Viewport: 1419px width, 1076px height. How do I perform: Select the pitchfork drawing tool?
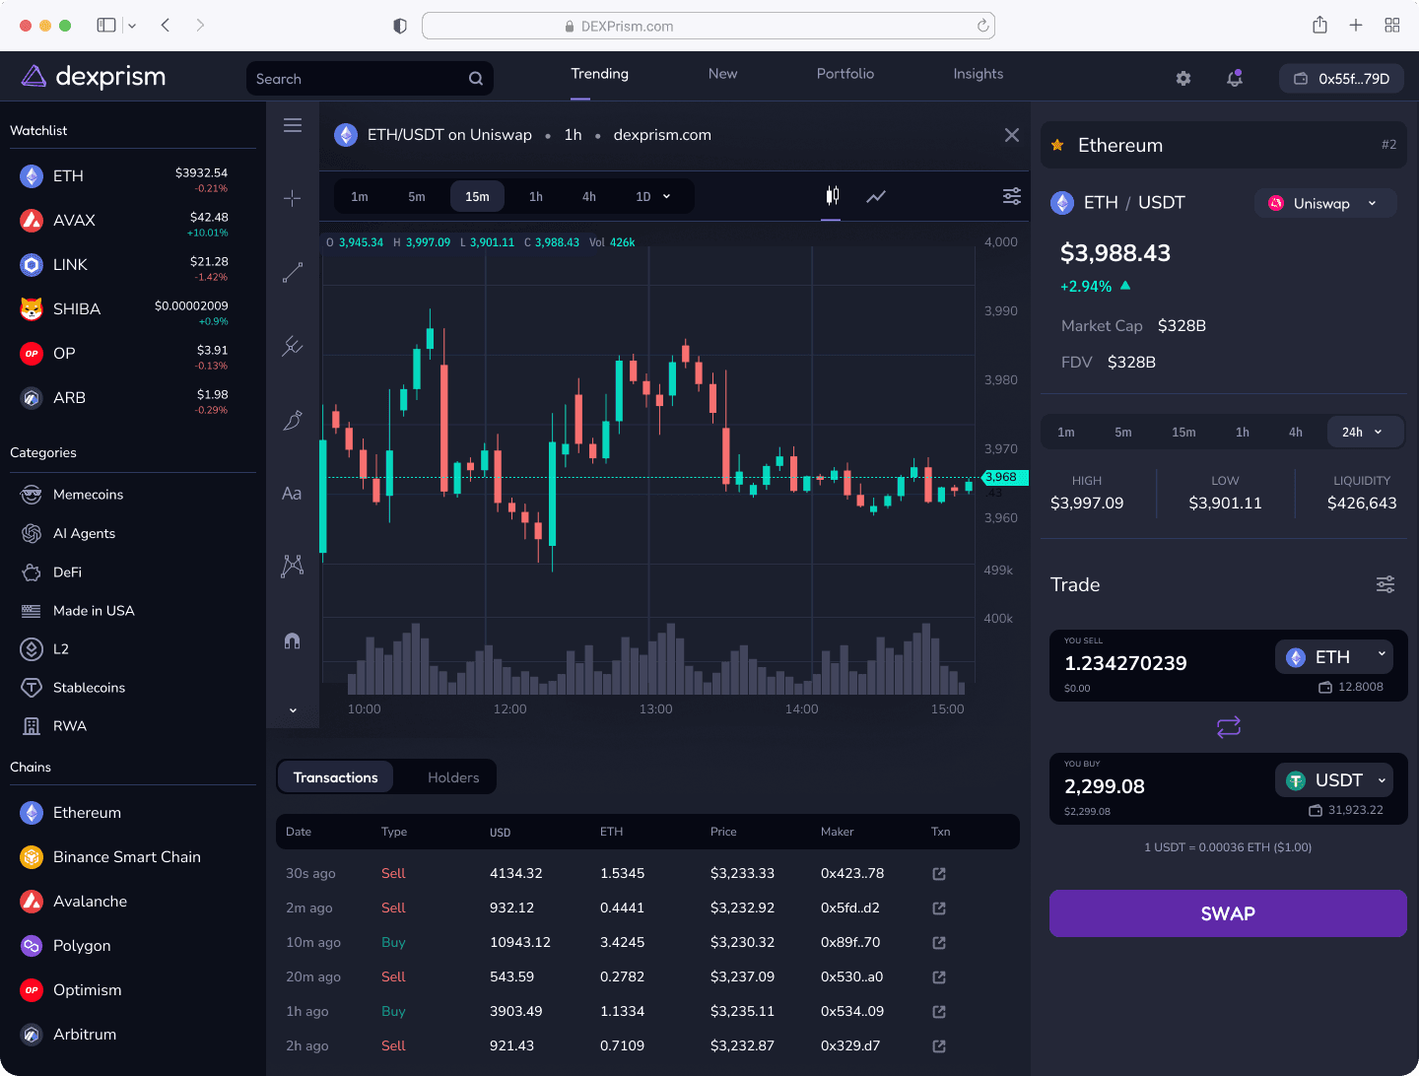293,346
